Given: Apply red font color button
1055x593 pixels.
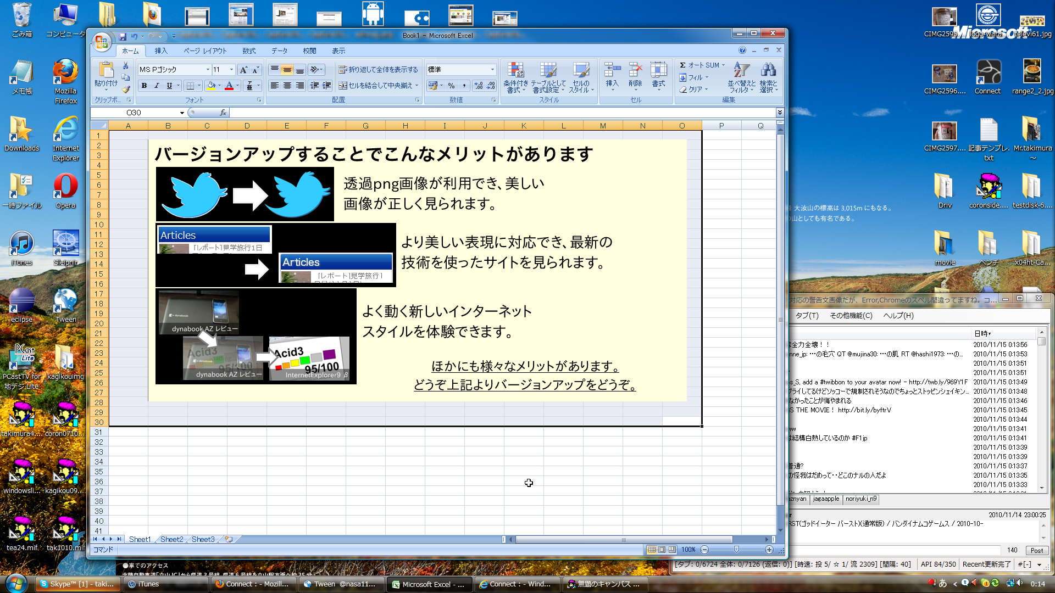Looking at the screenshot, I should coord(229,86).
